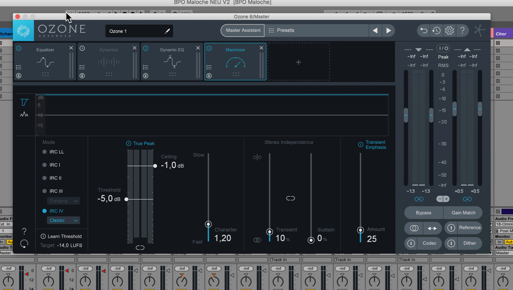Click Maximizer help question mark
Image resolution: width=513 pixels, height=290 pixels.
click(24, 231)
